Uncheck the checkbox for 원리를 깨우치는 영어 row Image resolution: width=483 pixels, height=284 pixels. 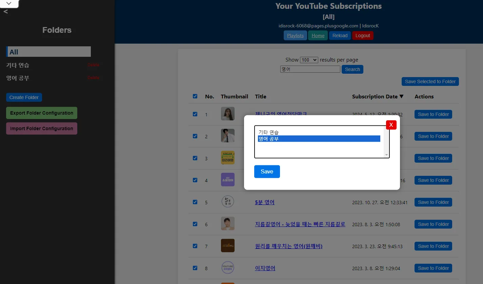point(195,246)
